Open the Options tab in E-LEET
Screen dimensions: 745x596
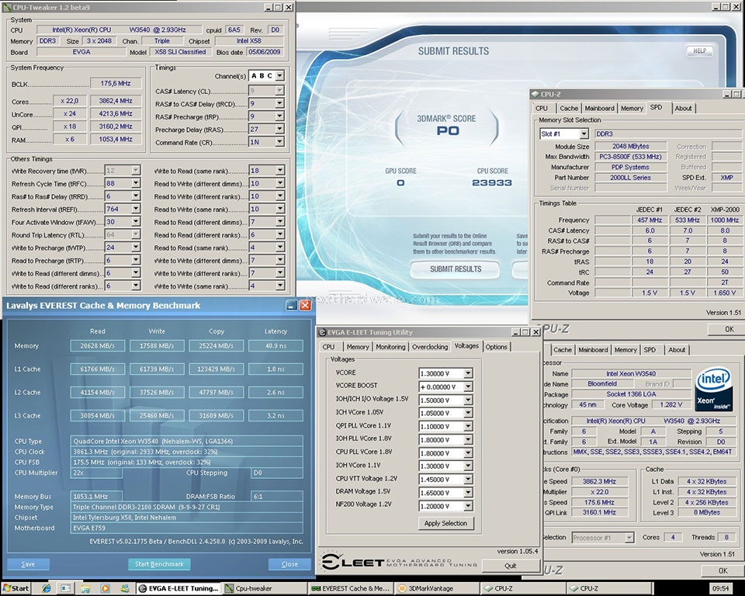[x=496, y=347]
